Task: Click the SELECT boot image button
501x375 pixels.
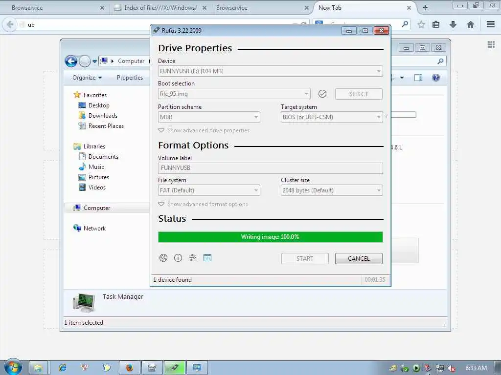Action: 359,94
